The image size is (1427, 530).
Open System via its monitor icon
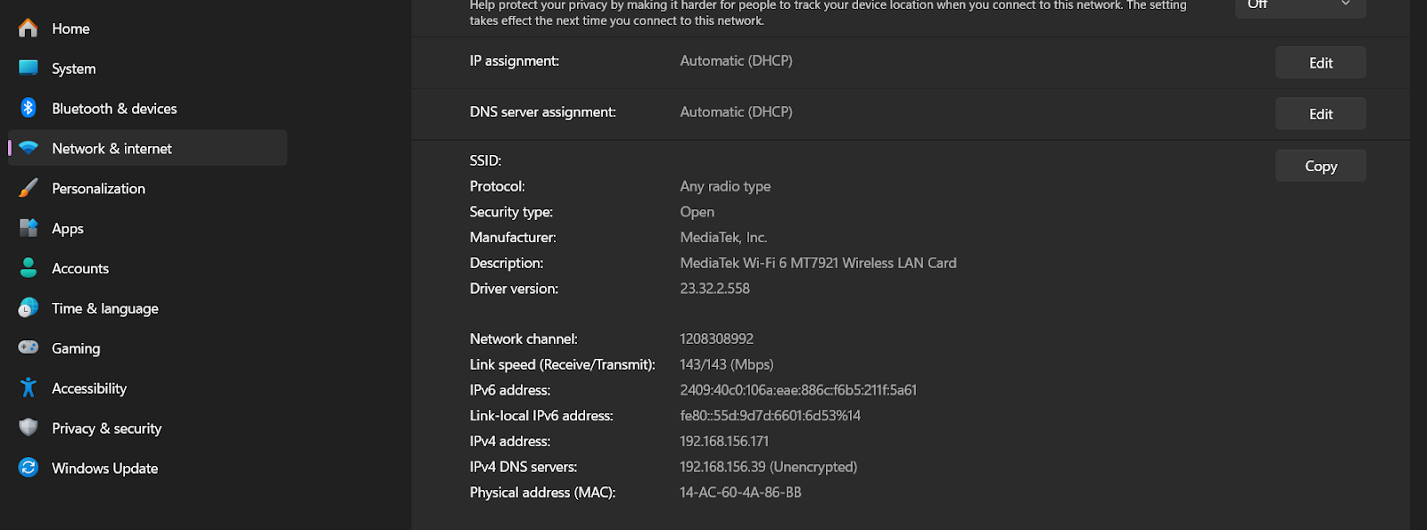click(29, 68)
